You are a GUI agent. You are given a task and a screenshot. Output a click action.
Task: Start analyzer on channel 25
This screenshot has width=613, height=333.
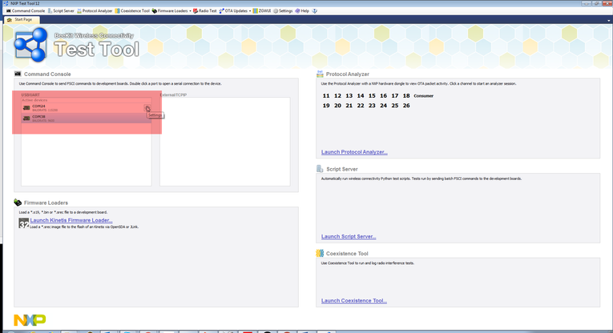coord(395,106)
